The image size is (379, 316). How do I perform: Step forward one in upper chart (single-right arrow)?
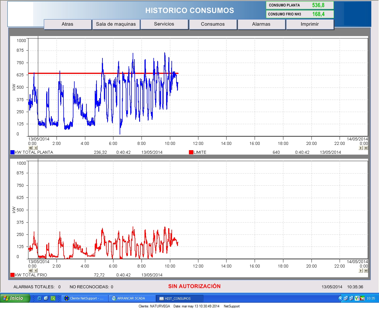pyautogui.click(x=361, y=148)
